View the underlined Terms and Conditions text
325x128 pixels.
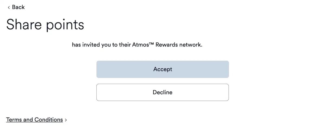(34, 120)
